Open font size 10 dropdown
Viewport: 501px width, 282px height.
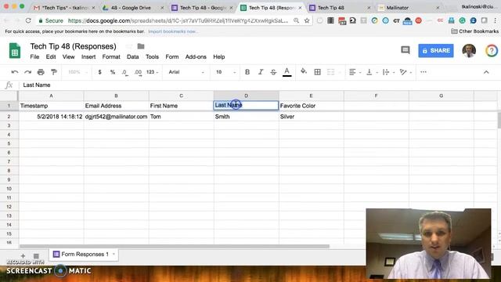tap(225, 72)
